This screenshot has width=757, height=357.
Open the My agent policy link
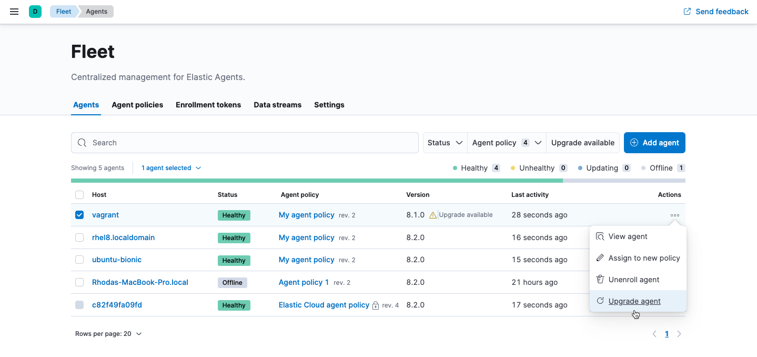point(307,215)
